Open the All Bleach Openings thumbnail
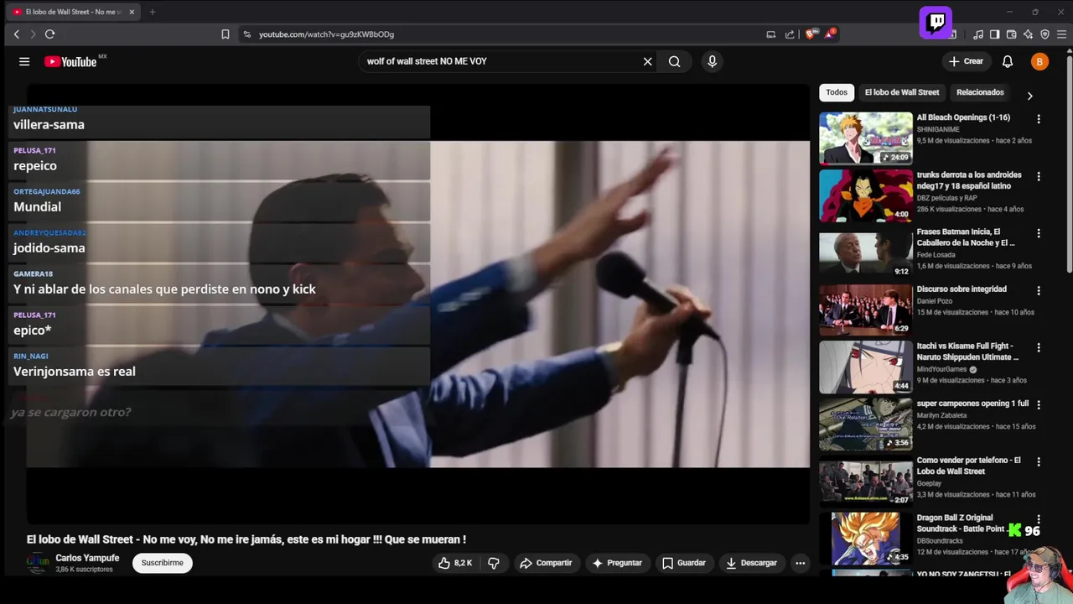 tap(866, 138)
